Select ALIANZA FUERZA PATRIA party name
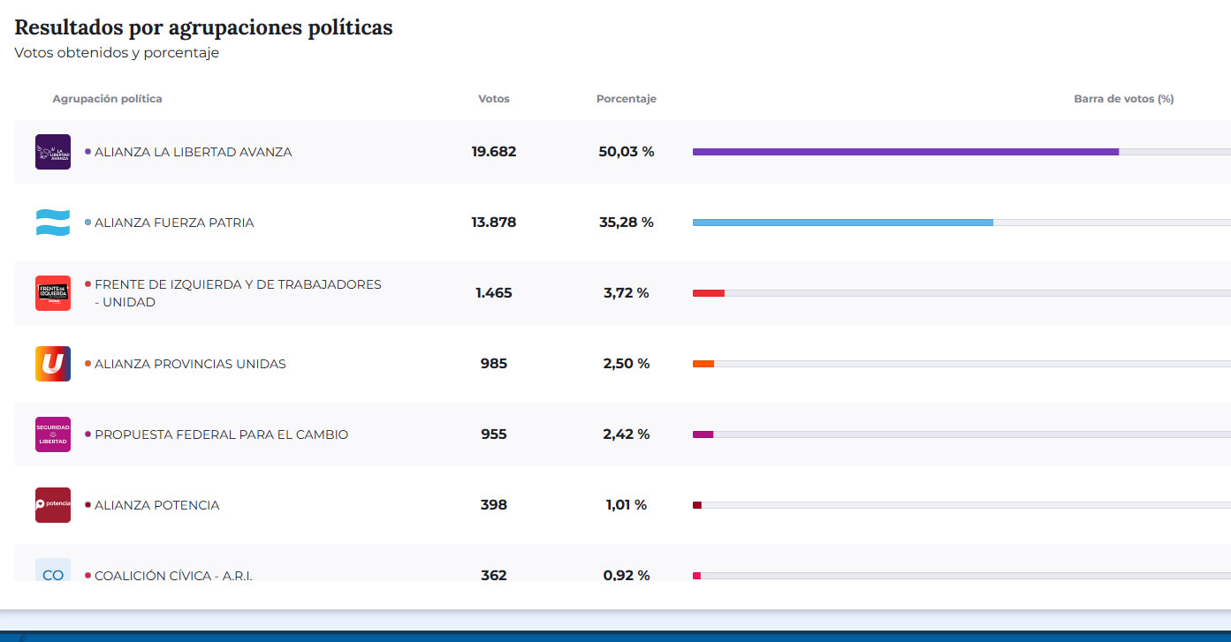The width and height of the screenshot is (1231, 642). (174, 223)
